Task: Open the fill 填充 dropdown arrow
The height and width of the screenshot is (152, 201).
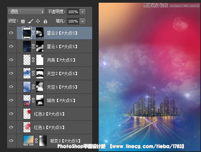Action: tap(83, 21)
